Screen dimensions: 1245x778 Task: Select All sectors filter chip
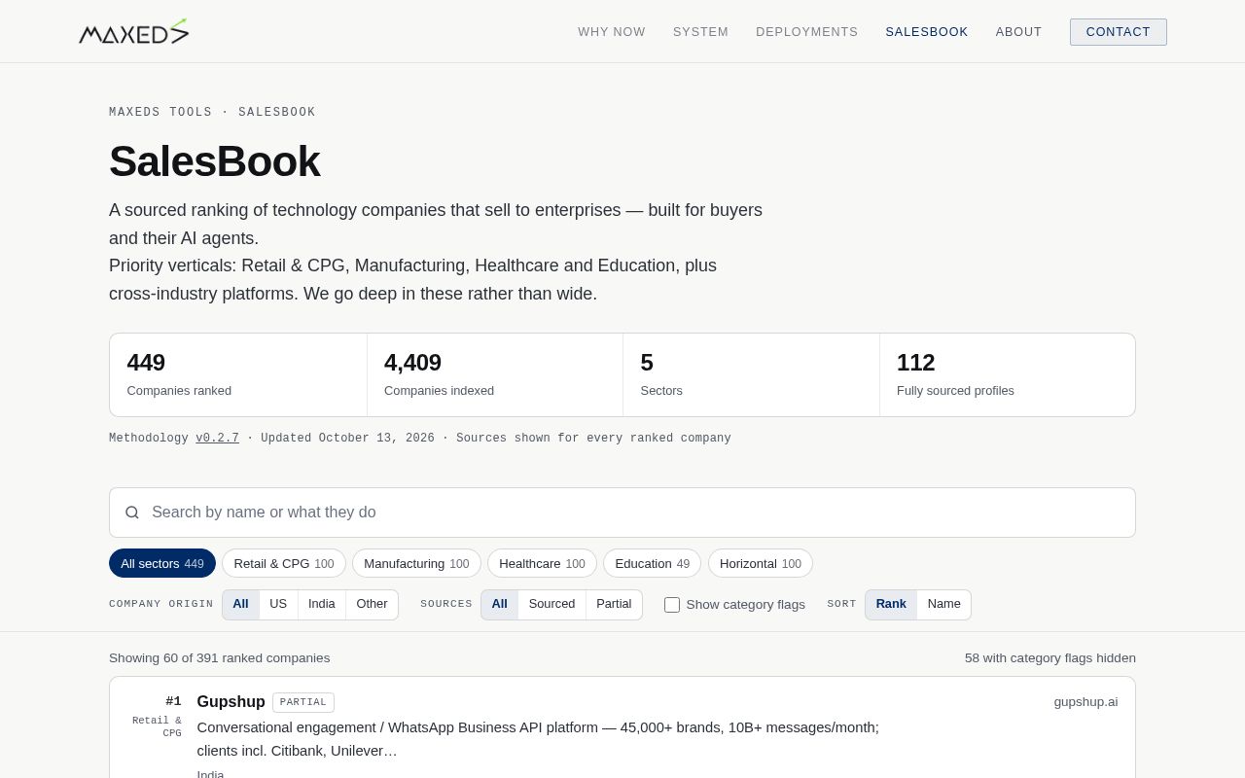coord(162,564)
